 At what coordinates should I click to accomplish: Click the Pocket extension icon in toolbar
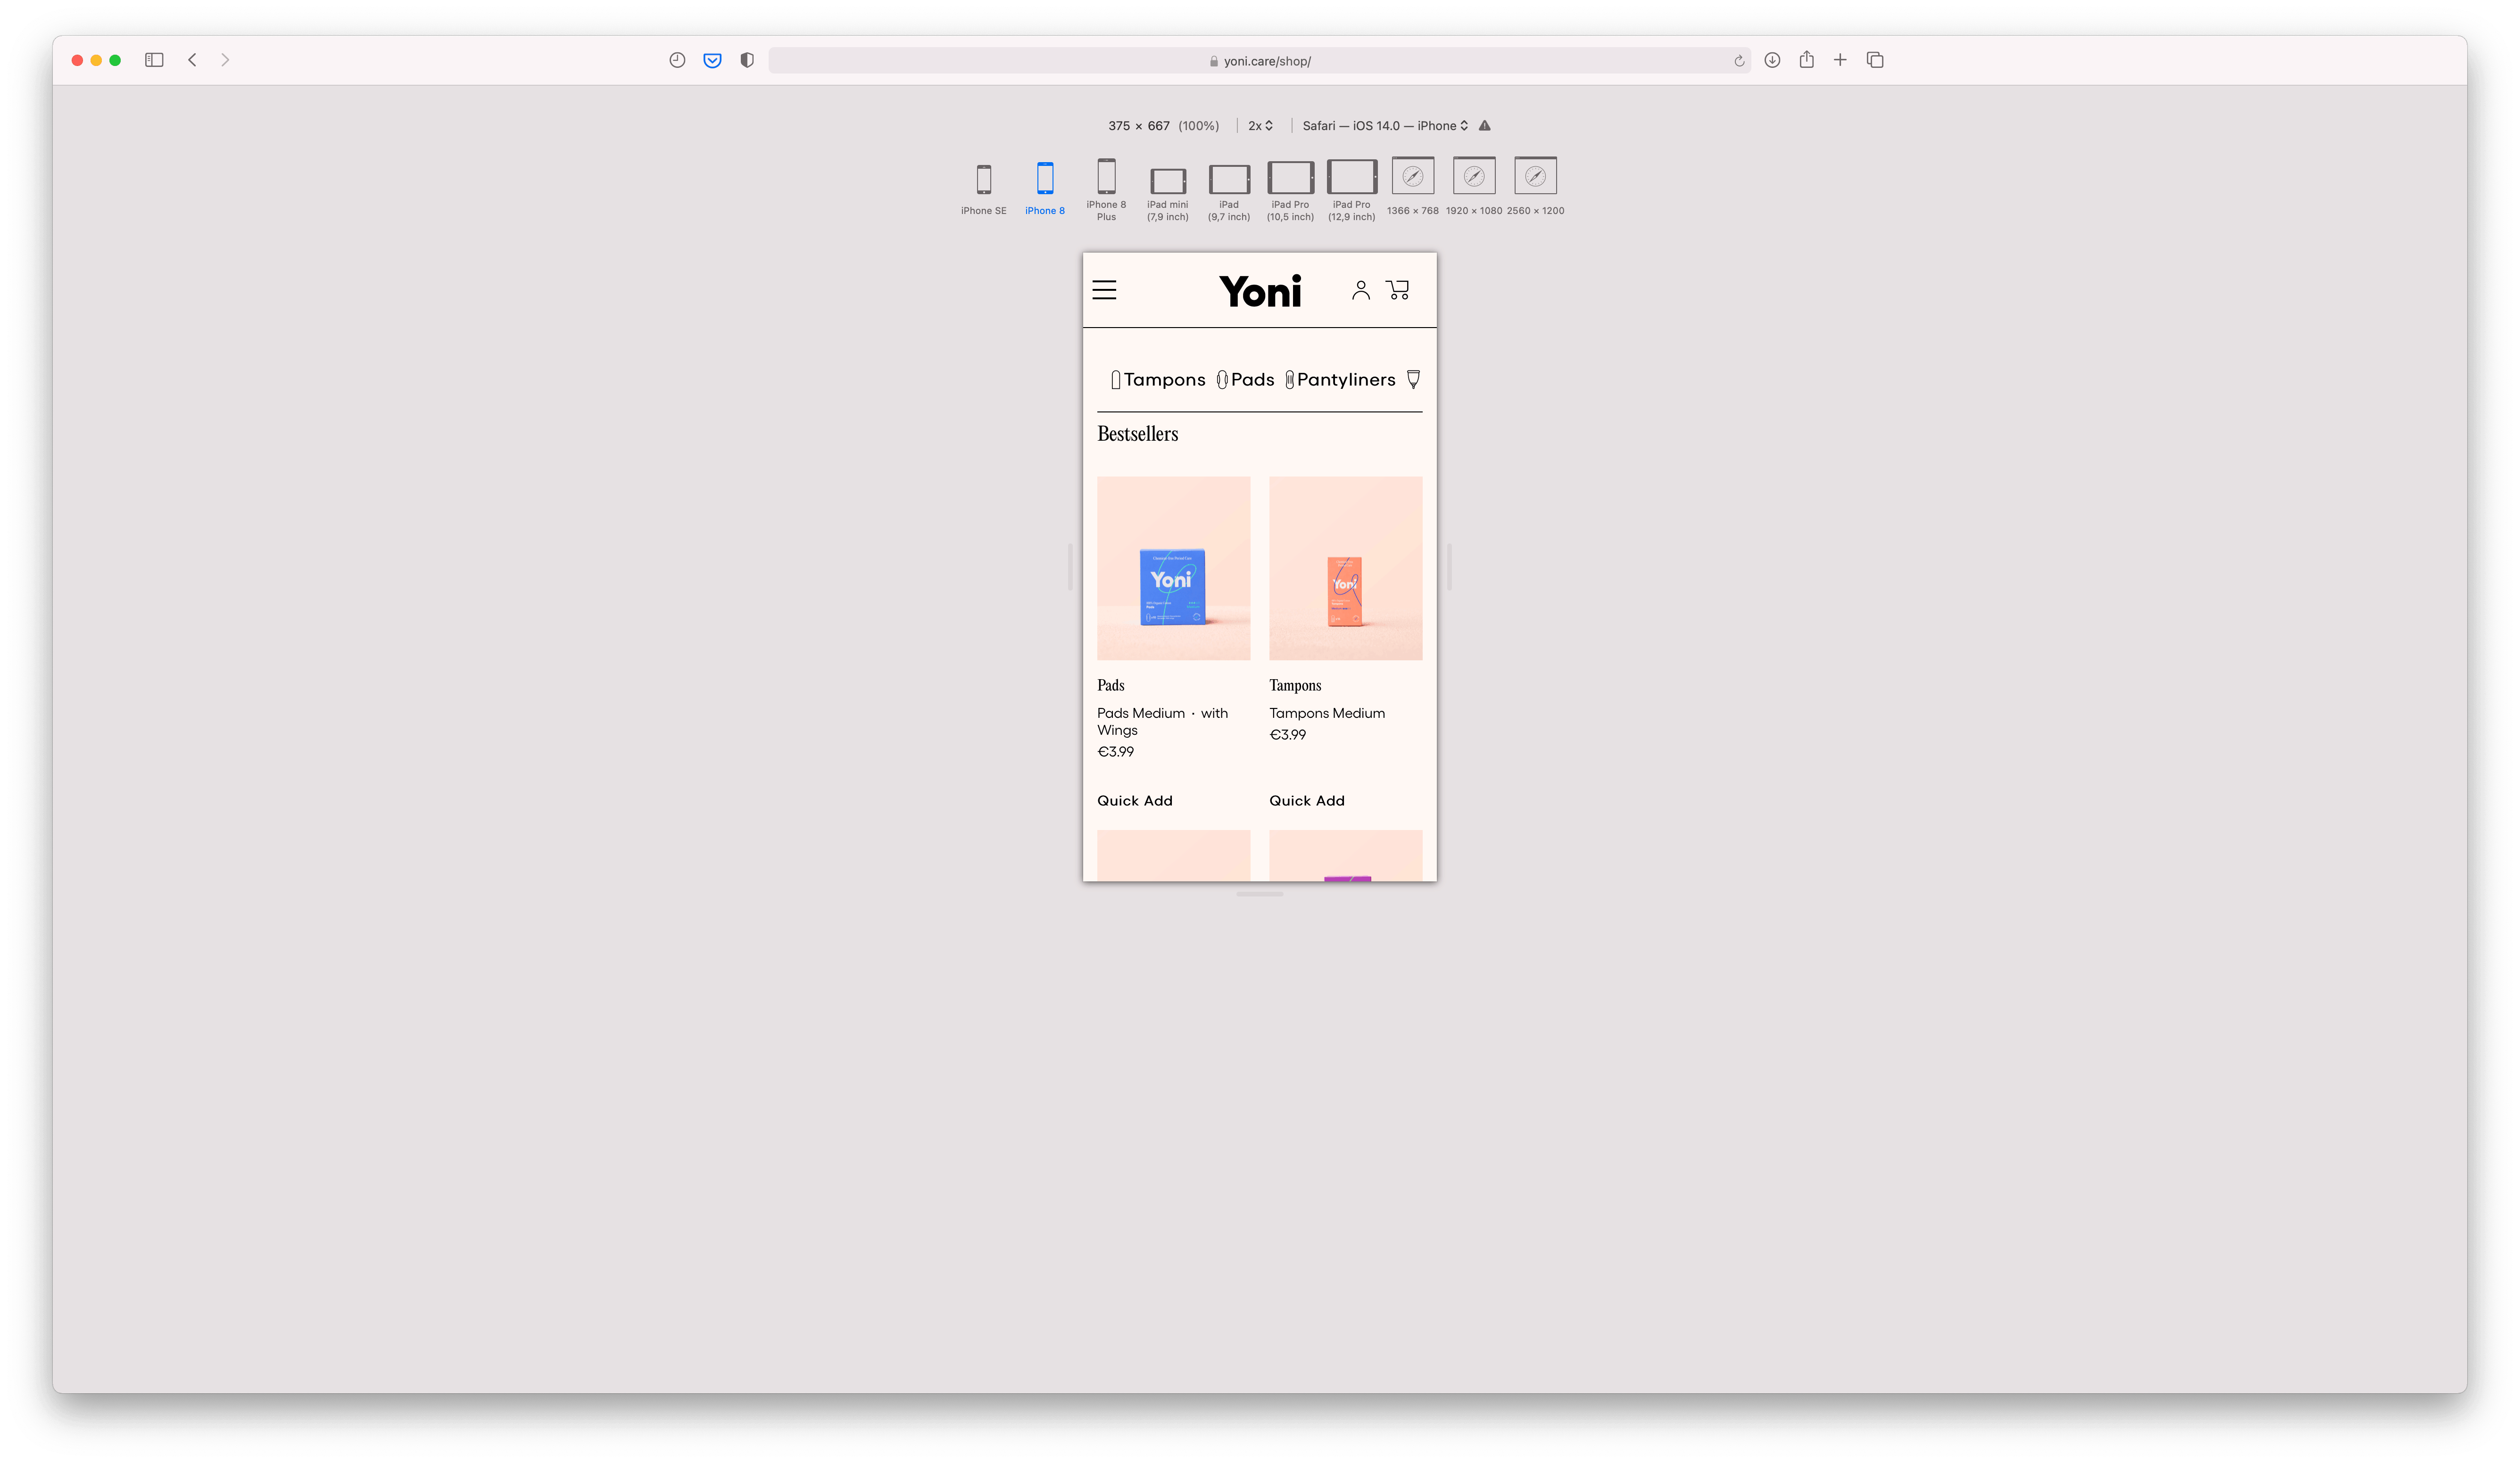pos(712,60)
